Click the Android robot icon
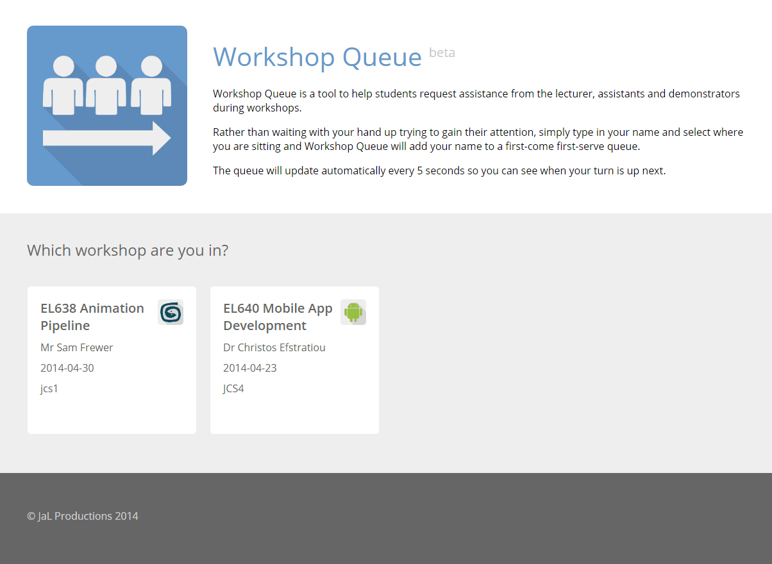The image size is (772, 564). coord(353,312)
